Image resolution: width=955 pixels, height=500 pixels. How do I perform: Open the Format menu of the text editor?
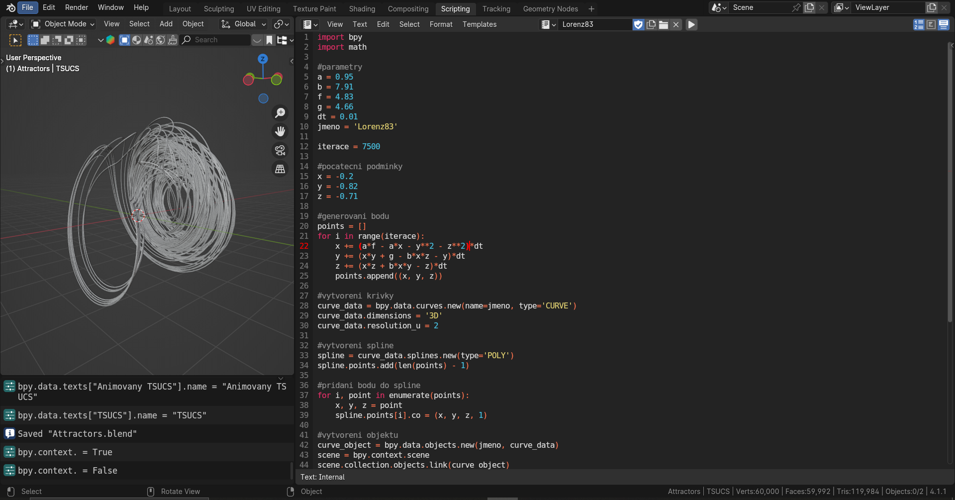click(x=441, y=24)
